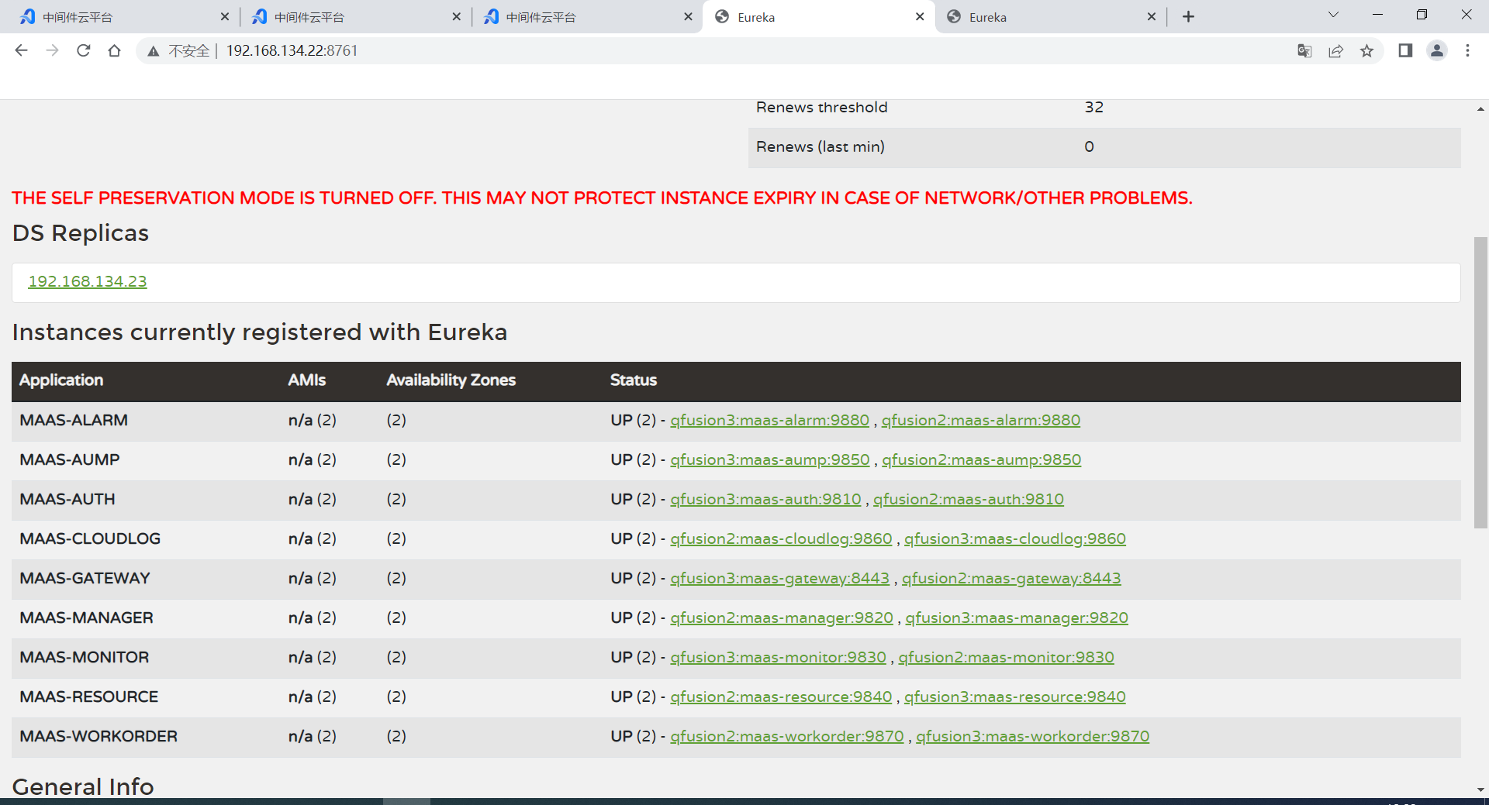The height and width of the screenshot is (805, 1489).
Task: Switch to the inactive Eureka tab
Action: coord(1049,16)
